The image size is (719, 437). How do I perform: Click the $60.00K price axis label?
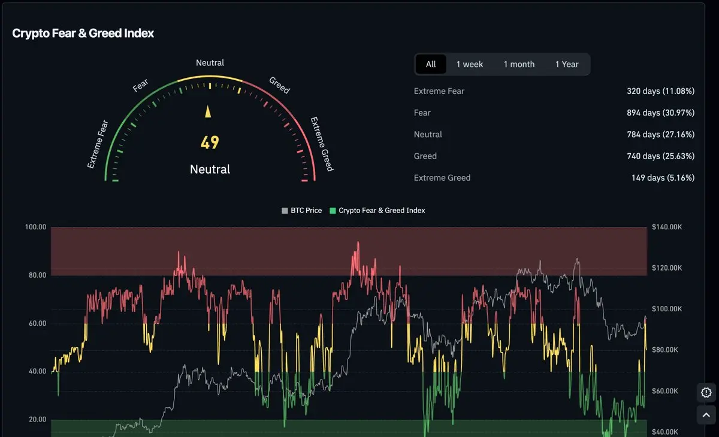(x=665, y=391)
